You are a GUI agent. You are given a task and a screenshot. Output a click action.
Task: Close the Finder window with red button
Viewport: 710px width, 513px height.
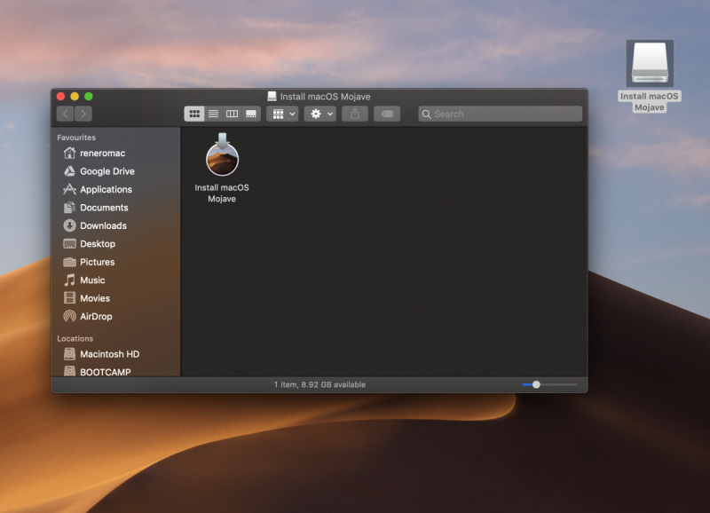click(60, 96)
